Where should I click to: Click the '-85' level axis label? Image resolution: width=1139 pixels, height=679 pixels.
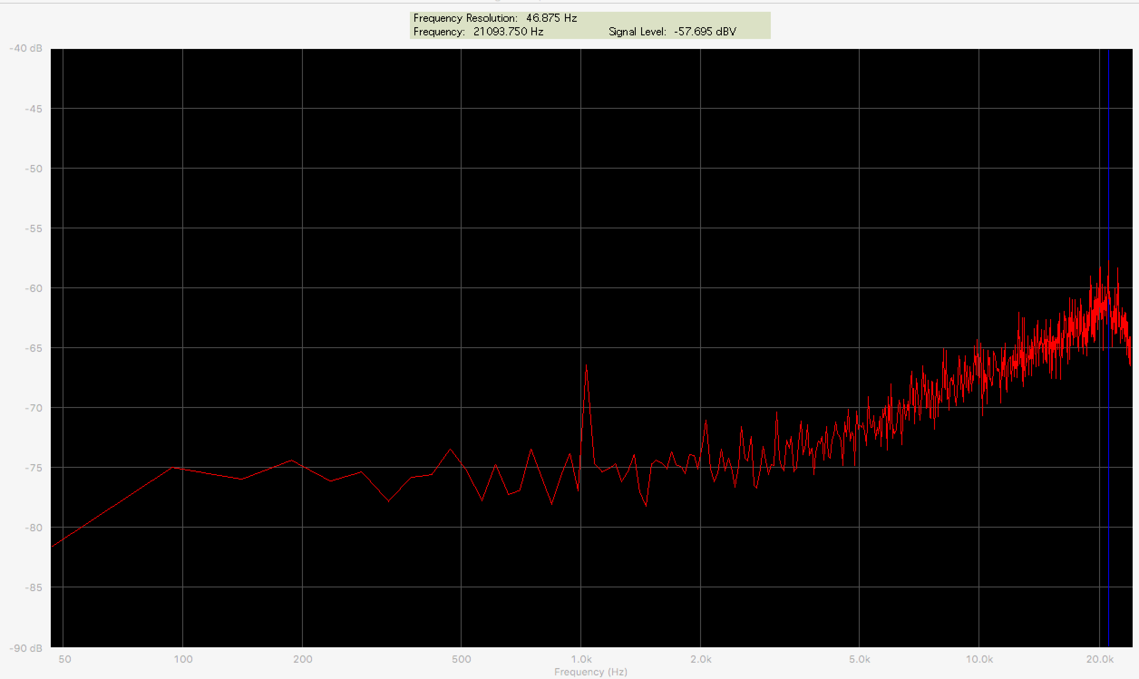[x=34, y=587]
